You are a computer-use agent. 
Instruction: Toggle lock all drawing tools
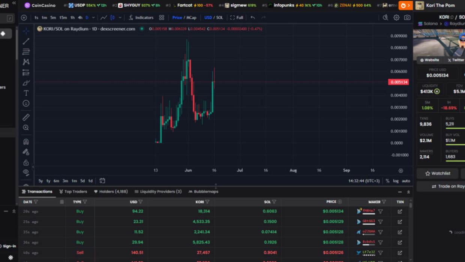(x=26, y=163)
